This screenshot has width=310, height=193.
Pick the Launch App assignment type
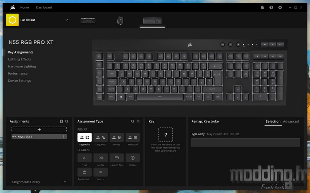[117, 158]
